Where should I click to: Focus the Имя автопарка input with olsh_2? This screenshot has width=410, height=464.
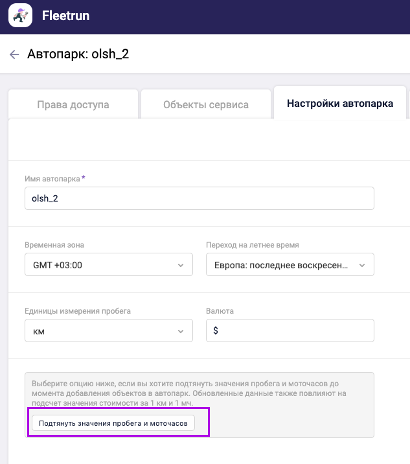tap(199, 199)
